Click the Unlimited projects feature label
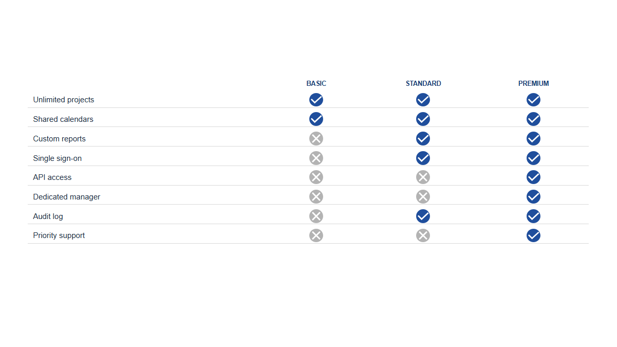The width and height of the screenshot is (617, 347). pyautogui.click(x=64, y=100)
